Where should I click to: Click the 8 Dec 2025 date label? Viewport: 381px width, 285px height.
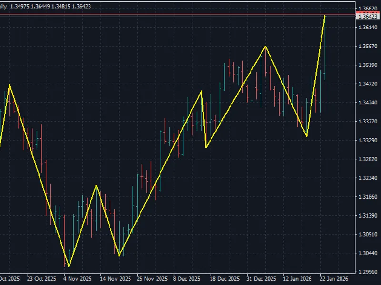point(187,279)
